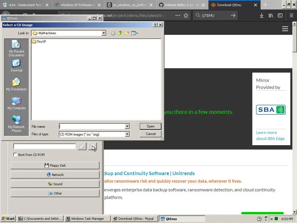The width and height of the screenshot is (297, 223).
Task: Click the browse CD image button
Action: click(x=93, y=146)
